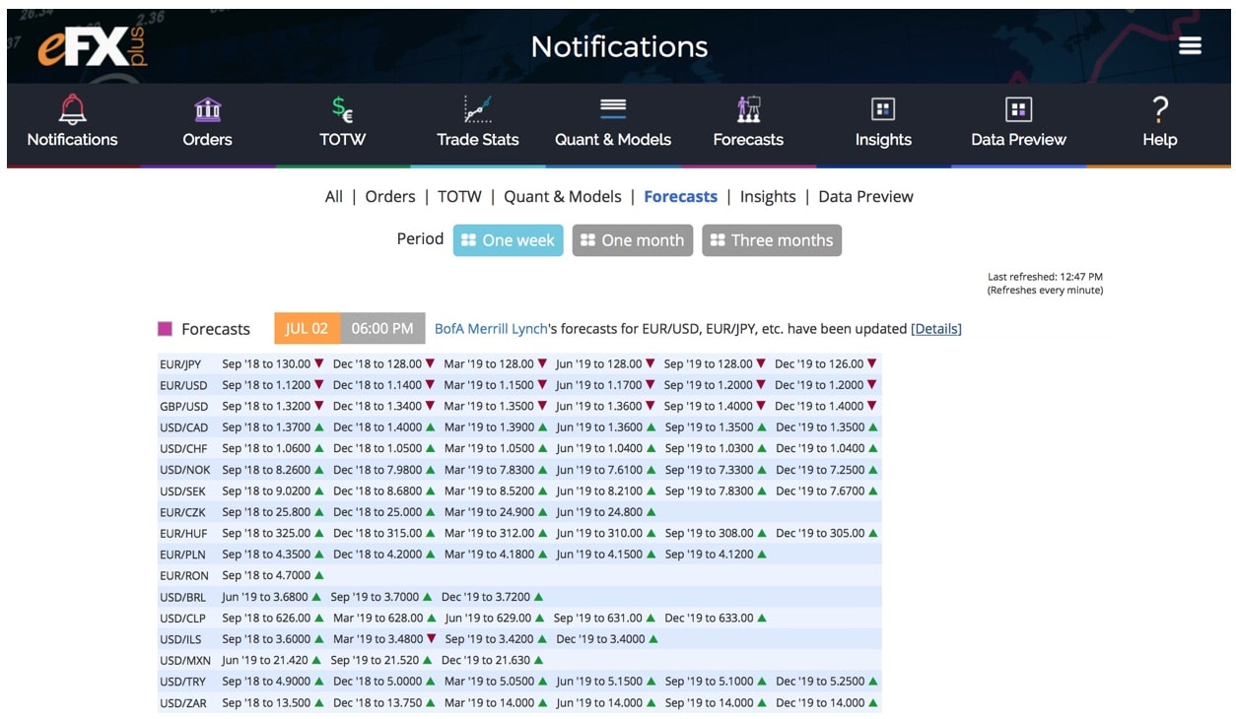Open the hamburger menu
The height and width of the screenshot is (719, 1236).
[x=1190, y=46]
